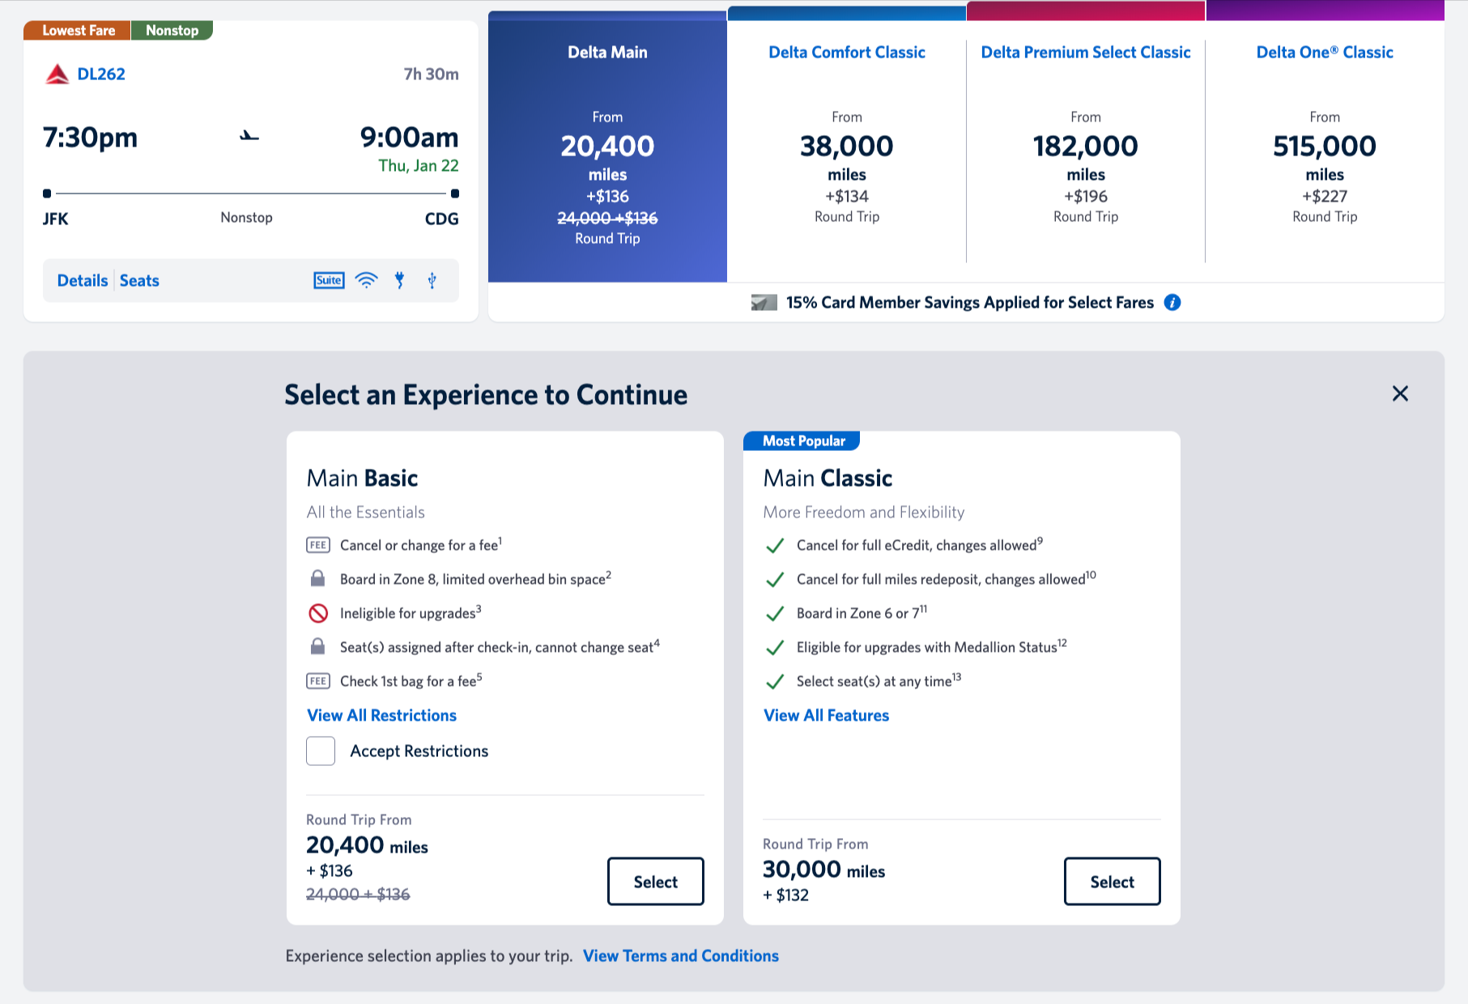
Task: Click the Lowest Fare badge
Action: coord(78,30)
